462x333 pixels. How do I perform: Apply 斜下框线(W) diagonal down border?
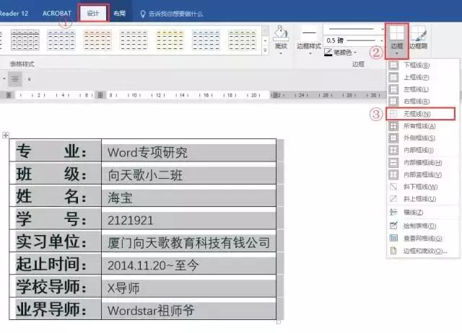pyautogui.click(x=423, y=187)
